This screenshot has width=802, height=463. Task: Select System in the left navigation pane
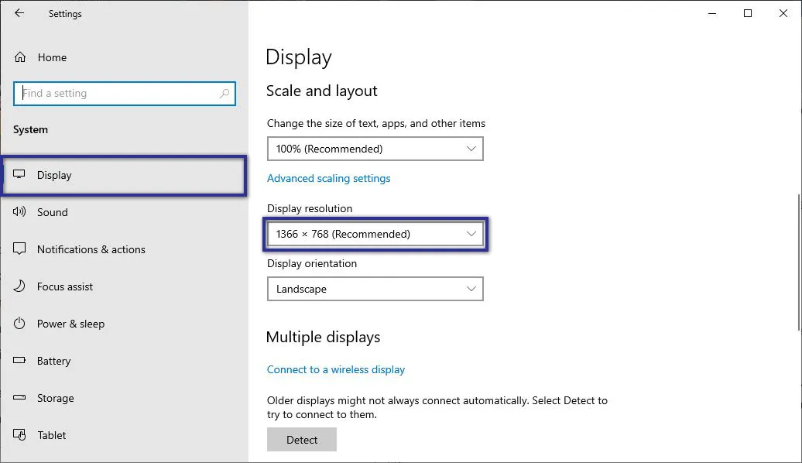30,129
